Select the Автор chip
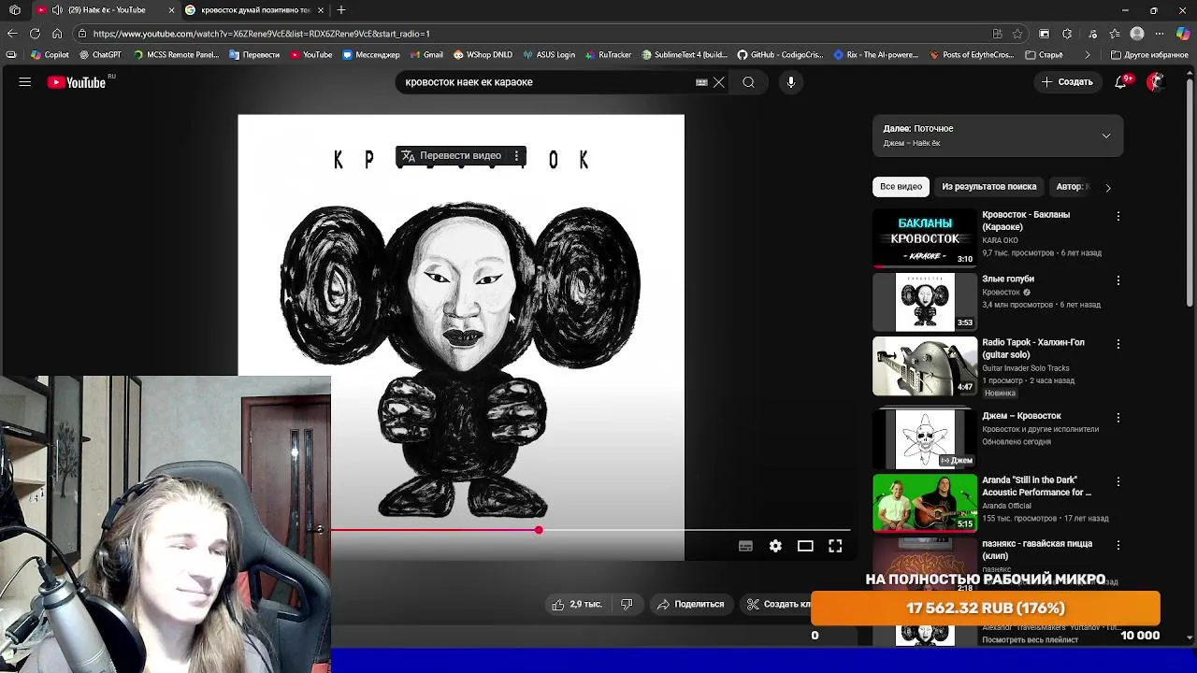 tap(1071, 187)
